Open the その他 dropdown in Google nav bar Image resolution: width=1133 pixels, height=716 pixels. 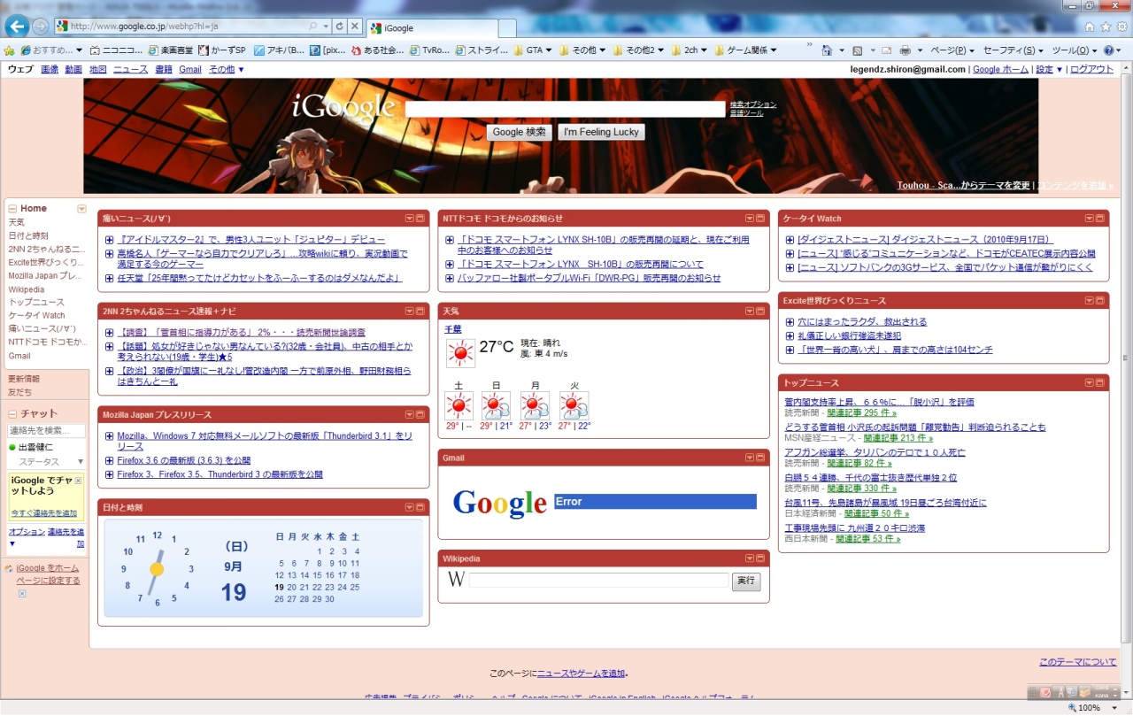227,69
